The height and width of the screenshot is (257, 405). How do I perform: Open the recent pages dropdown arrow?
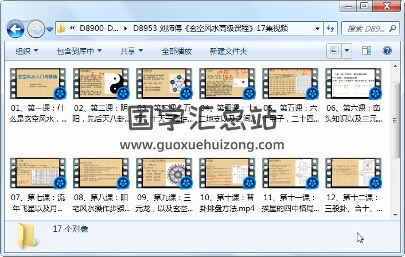(49, 29)
